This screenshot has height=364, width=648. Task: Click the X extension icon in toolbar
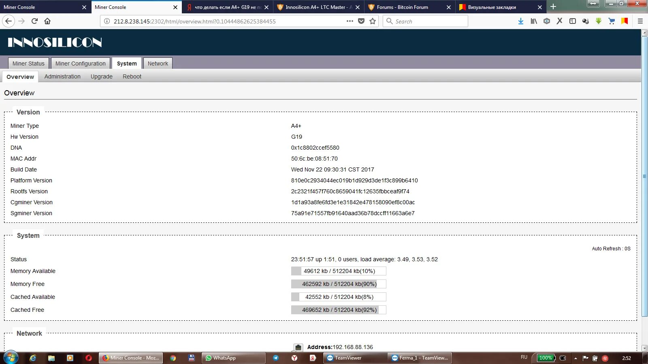559,21
